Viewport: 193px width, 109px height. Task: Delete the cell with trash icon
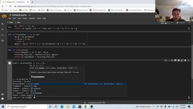pyautogui.click(x=185, y=60)
